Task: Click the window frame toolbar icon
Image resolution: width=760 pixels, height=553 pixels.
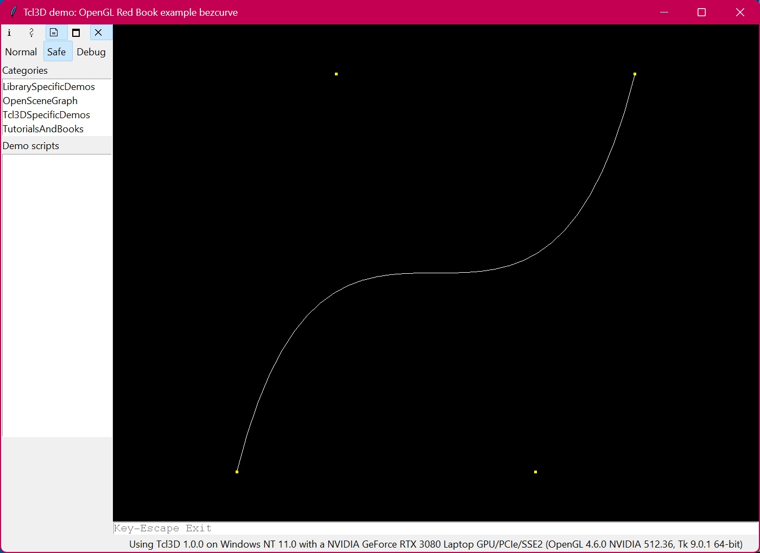Action: point(76,33)
